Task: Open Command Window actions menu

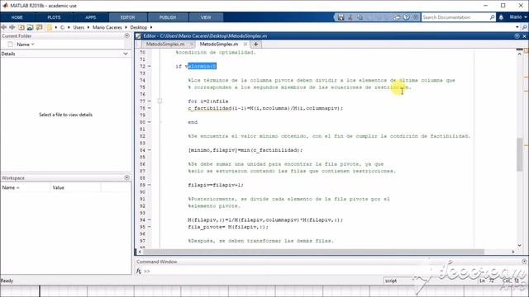Action: pyautogui.click(x=524, y=262)
